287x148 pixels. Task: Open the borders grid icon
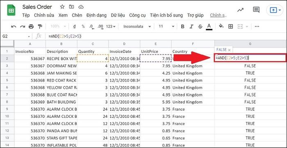(230, 27)
